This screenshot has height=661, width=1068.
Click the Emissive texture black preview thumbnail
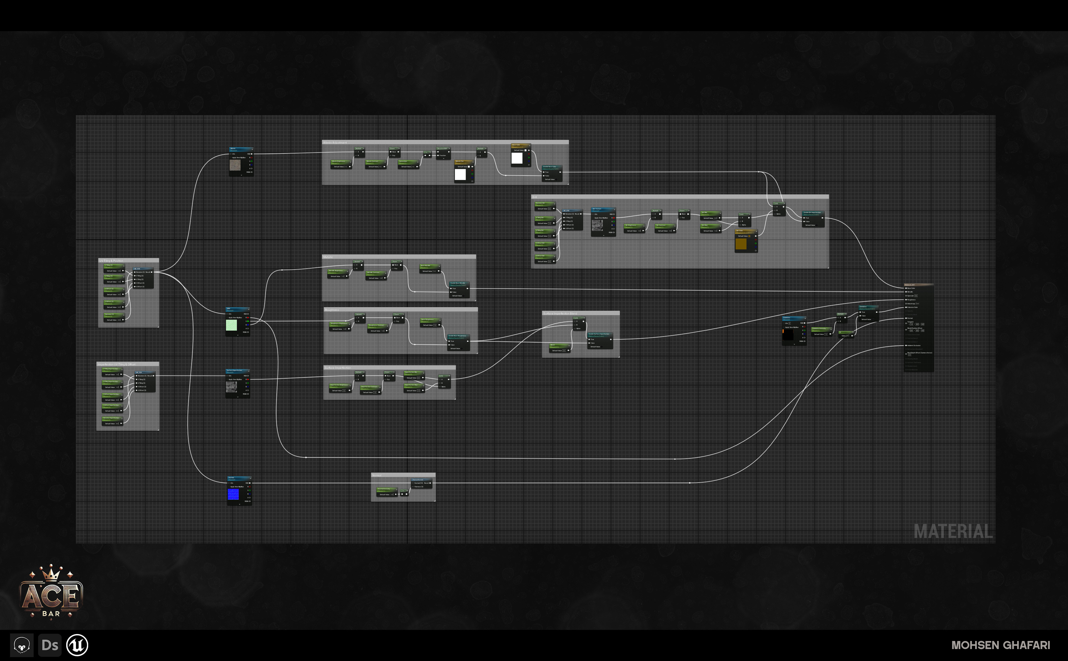pyautogui.click(x=788, y=335)
